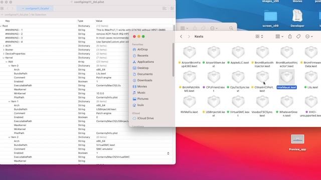Select VoodooTSCSync.kext file

point(262,106)
